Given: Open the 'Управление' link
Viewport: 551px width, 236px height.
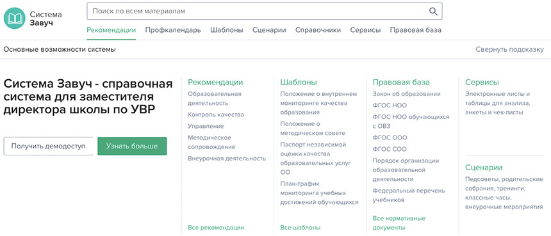Looking at the screenshot, I should point(206,126).
